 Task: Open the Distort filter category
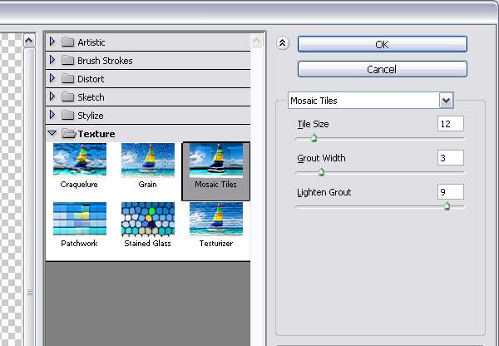52,79
